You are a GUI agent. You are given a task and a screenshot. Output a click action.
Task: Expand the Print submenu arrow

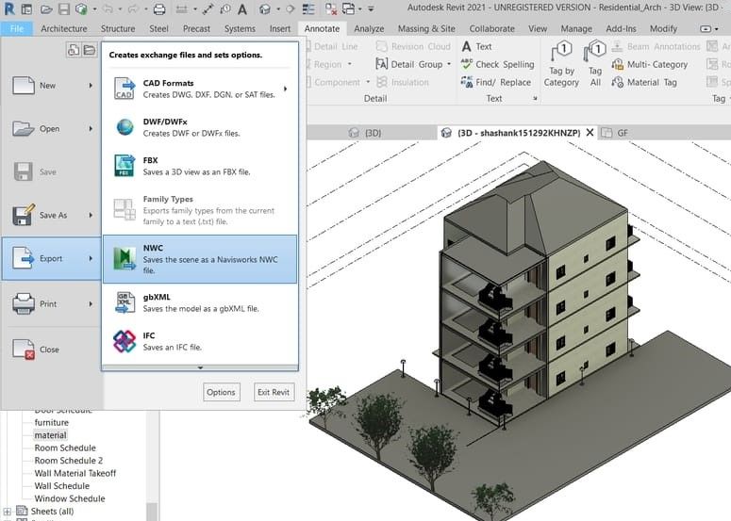tap(91, 304)
